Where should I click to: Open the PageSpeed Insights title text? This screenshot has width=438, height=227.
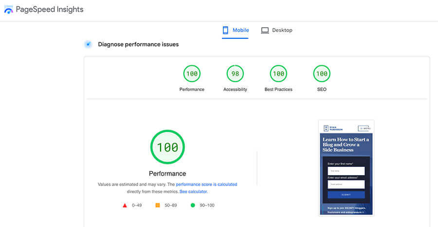tap(50, 10)
